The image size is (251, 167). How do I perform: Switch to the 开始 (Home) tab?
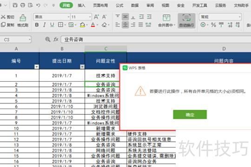tap(66, 5)
